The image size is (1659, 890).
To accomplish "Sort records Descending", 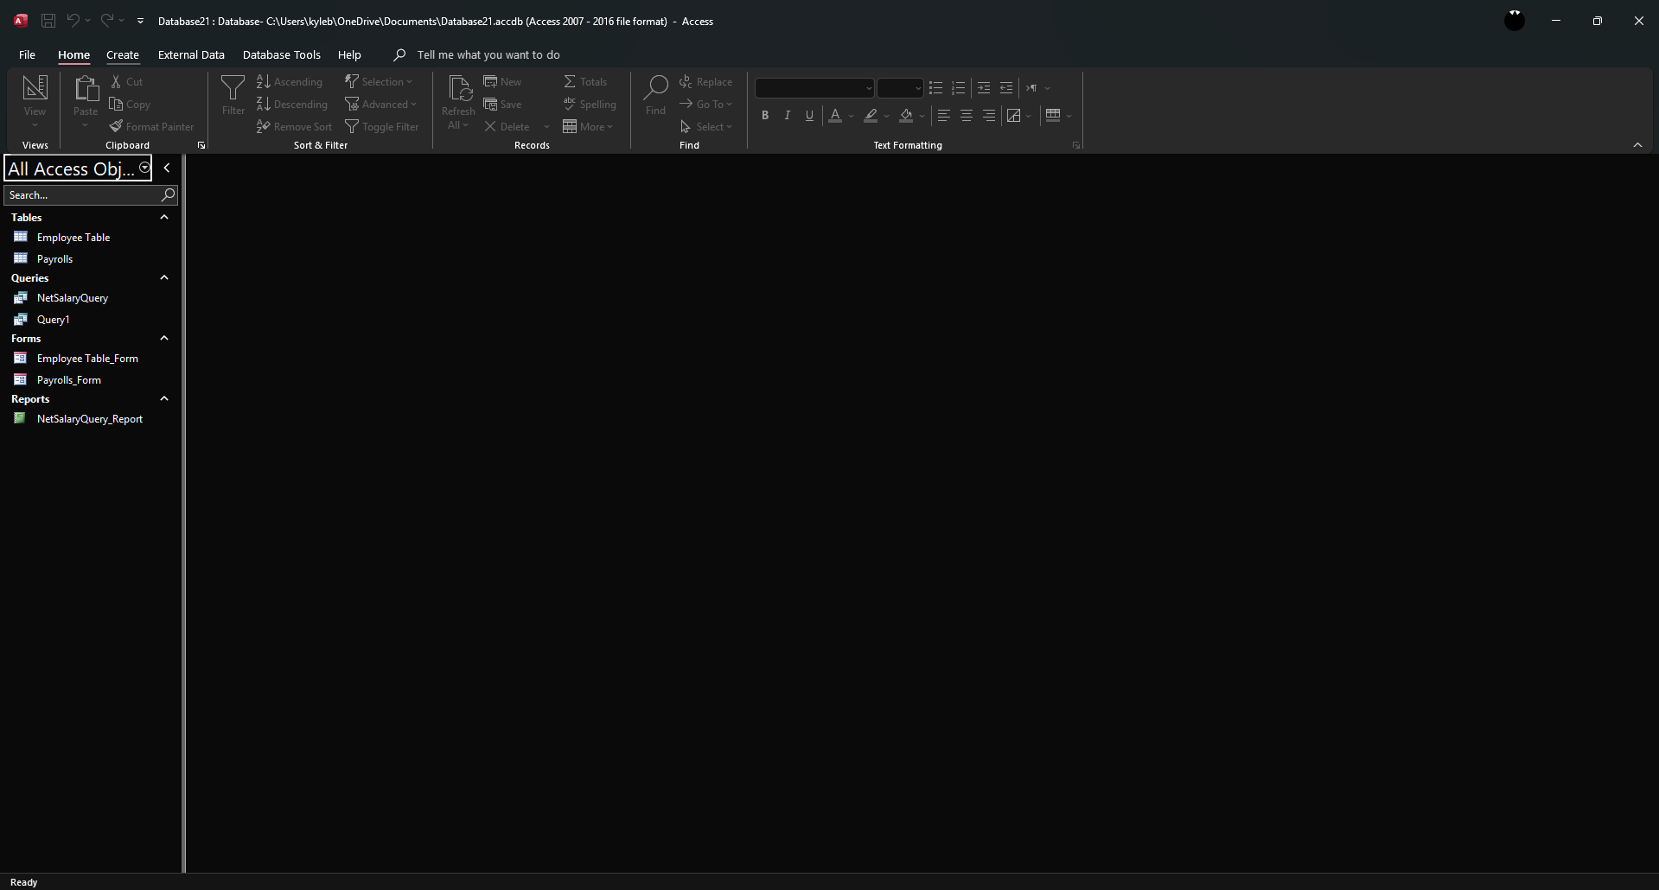I will [292, 104].
